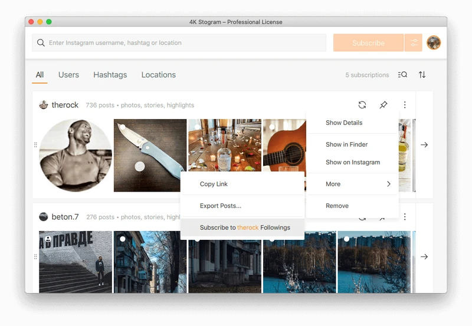Open the ПРАВДЕ graffiti stairs photo
Viewport: 472px width, 326px height.
pos(76,262)
